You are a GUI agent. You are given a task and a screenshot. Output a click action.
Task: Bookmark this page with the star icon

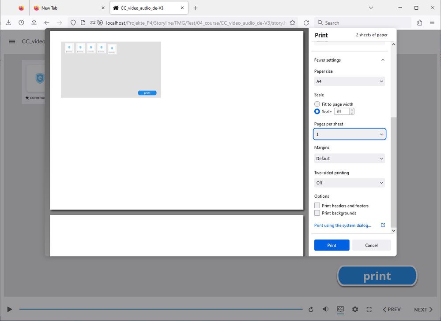point(292,23)
